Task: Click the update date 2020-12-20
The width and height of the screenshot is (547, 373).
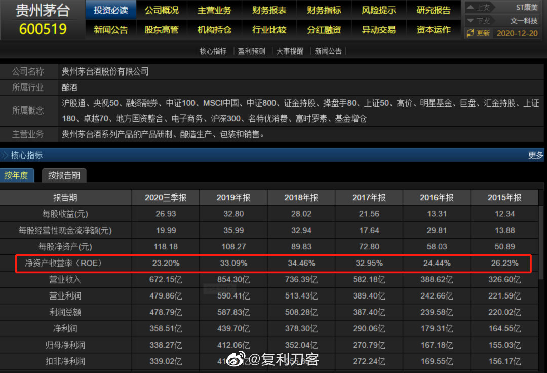Action: point(517,33)
